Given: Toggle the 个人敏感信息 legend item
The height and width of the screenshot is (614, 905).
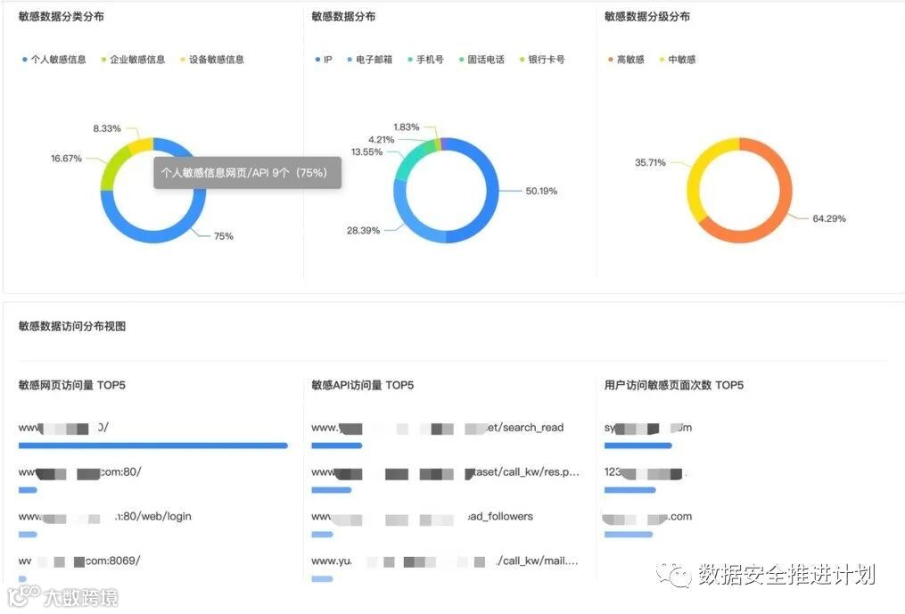Looking at the screenshot, I should coord(53,60).
